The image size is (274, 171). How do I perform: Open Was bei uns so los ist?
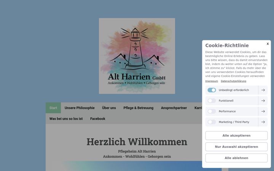pyautogui.click(x=66, y=119)
